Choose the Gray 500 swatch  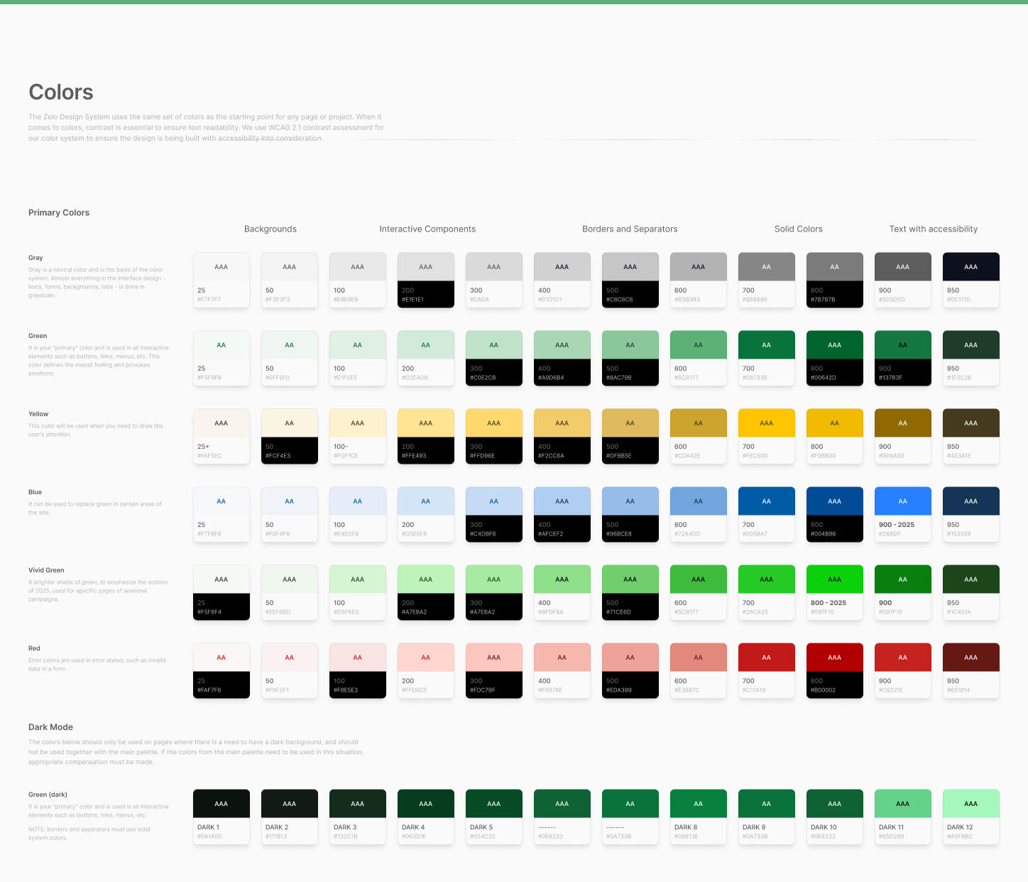(x=630, y=280)
